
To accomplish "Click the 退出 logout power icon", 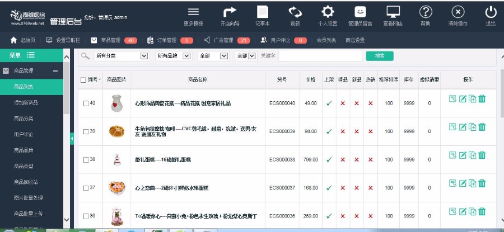I will 491,12.
